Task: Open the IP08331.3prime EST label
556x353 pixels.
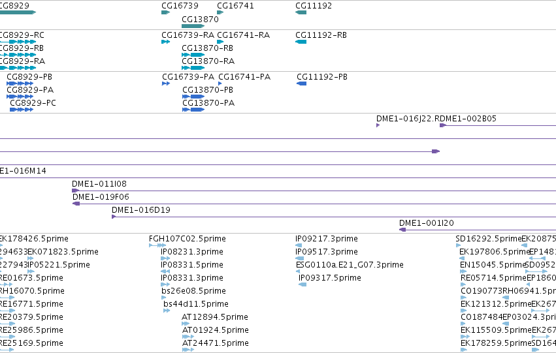Action: 192,278
